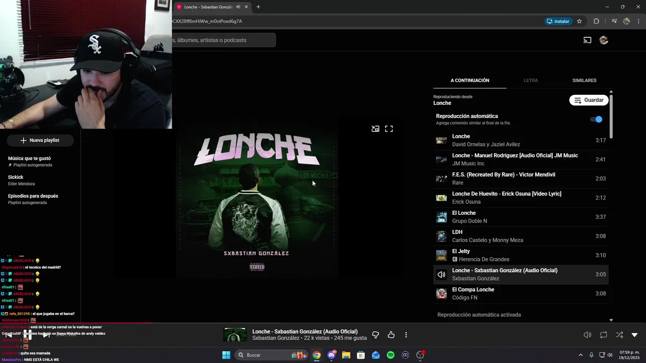Play LDH by Carlos Castelo y Monny Meza
The height and width of the screenshot is (363, 646).
(521, 236)
